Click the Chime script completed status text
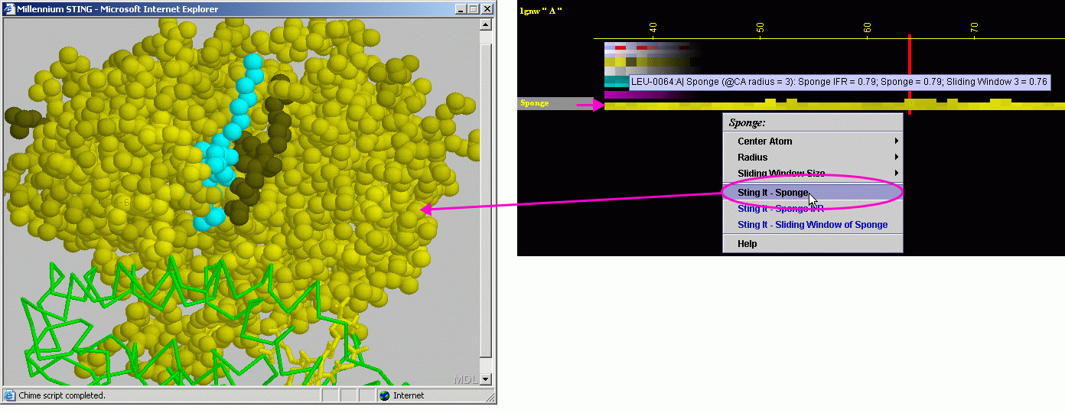Screen dimensions: 1065x413 pyautogui.click(x=62, y=395)
